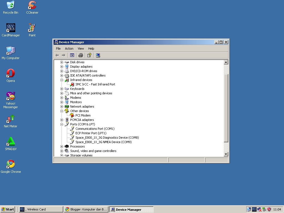Open Net Meter from the desktop

click(x=11, y=119)
